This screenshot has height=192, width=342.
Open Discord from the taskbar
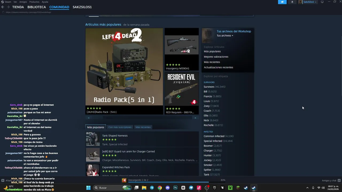(x=168, y=188)
